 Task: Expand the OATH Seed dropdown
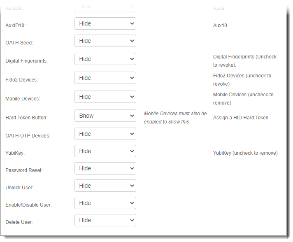105,41
